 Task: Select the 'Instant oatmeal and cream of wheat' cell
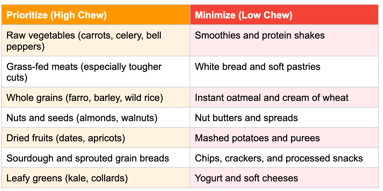pos(284,98)
